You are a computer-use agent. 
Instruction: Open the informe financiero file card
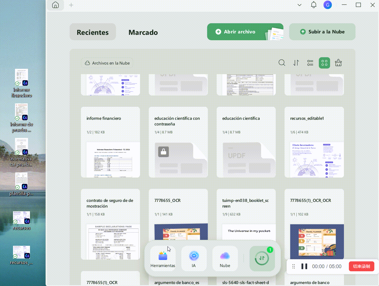(110, 142)
